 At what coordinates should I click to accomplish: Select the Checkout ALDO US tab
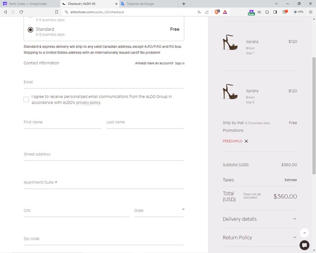(89, 4)
